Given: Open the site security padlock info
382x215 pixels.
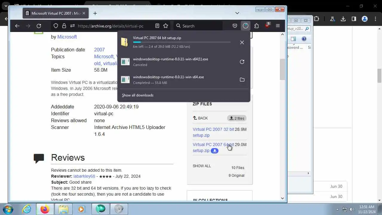Looking at the screenshot, I should click(64, 26).
